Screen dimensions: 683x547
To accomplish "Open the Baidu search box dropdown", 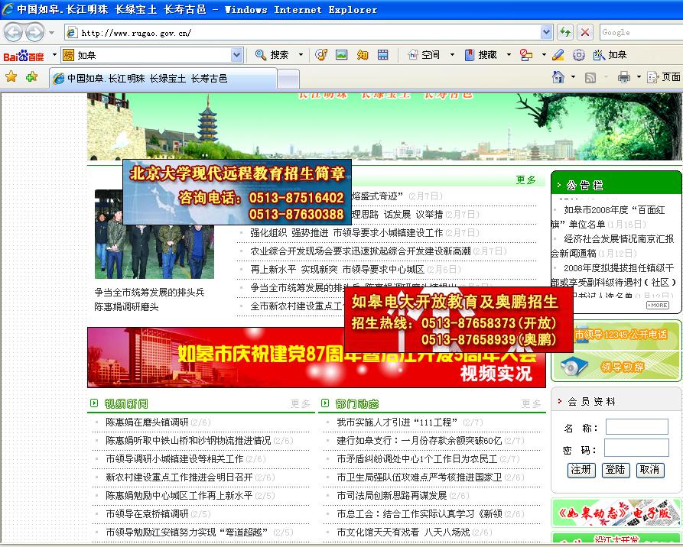I will click(236, 55).
